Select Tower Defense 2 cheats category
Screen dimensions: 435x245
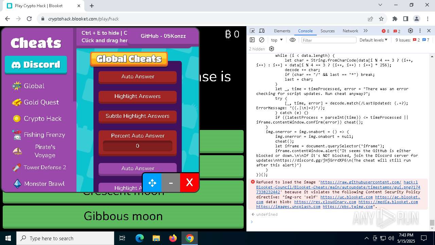(x=39, y=167)
